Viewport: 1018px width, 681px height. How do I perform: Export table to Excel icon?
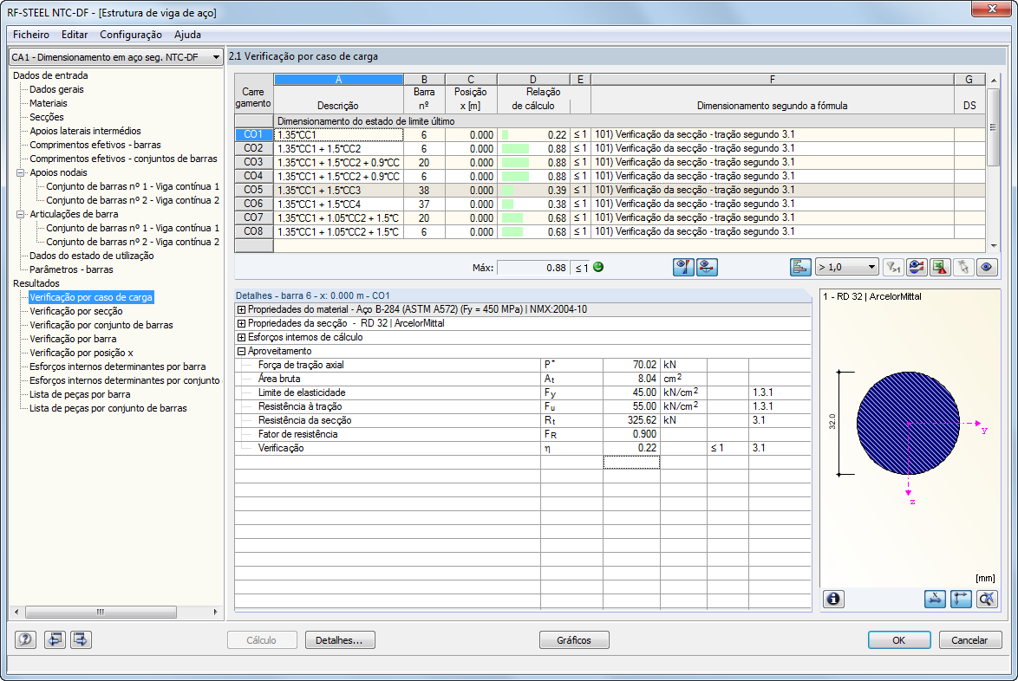click(x=940, y=267)
